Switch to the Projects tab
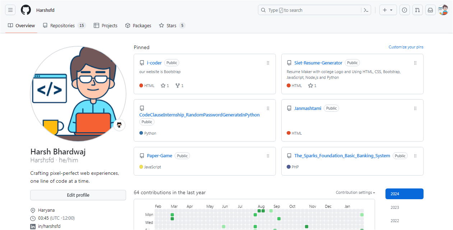 106,25
